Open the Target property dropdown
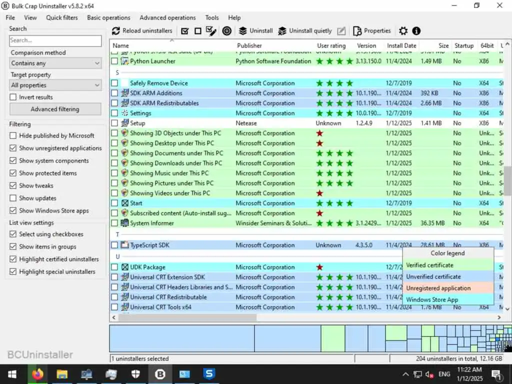512x384 pixels. (x=55, y=85)
